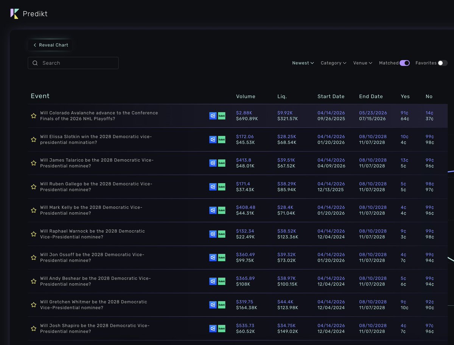Star the James Talarico event
Image resolution: width=454 pixels, height=345 pixels.
[x=34, y=163]
